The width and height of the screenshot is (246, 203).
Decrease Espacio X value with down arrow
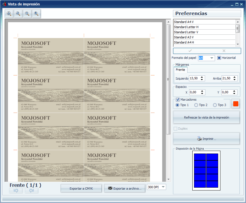(x=202, y=94)
